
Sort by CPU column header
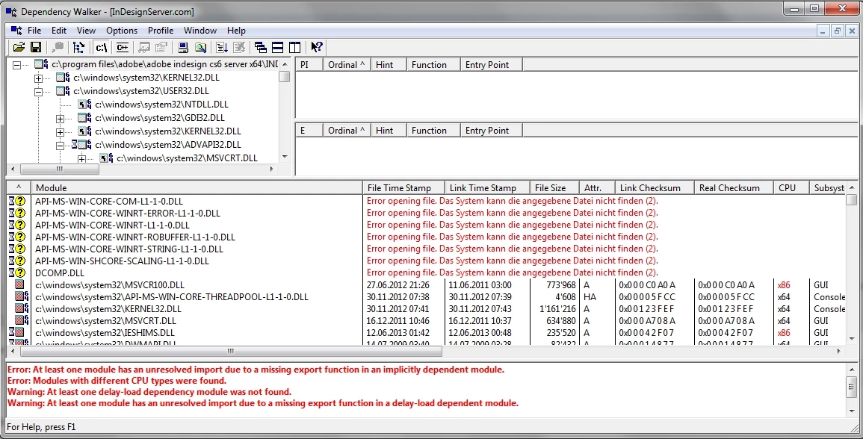792,187
